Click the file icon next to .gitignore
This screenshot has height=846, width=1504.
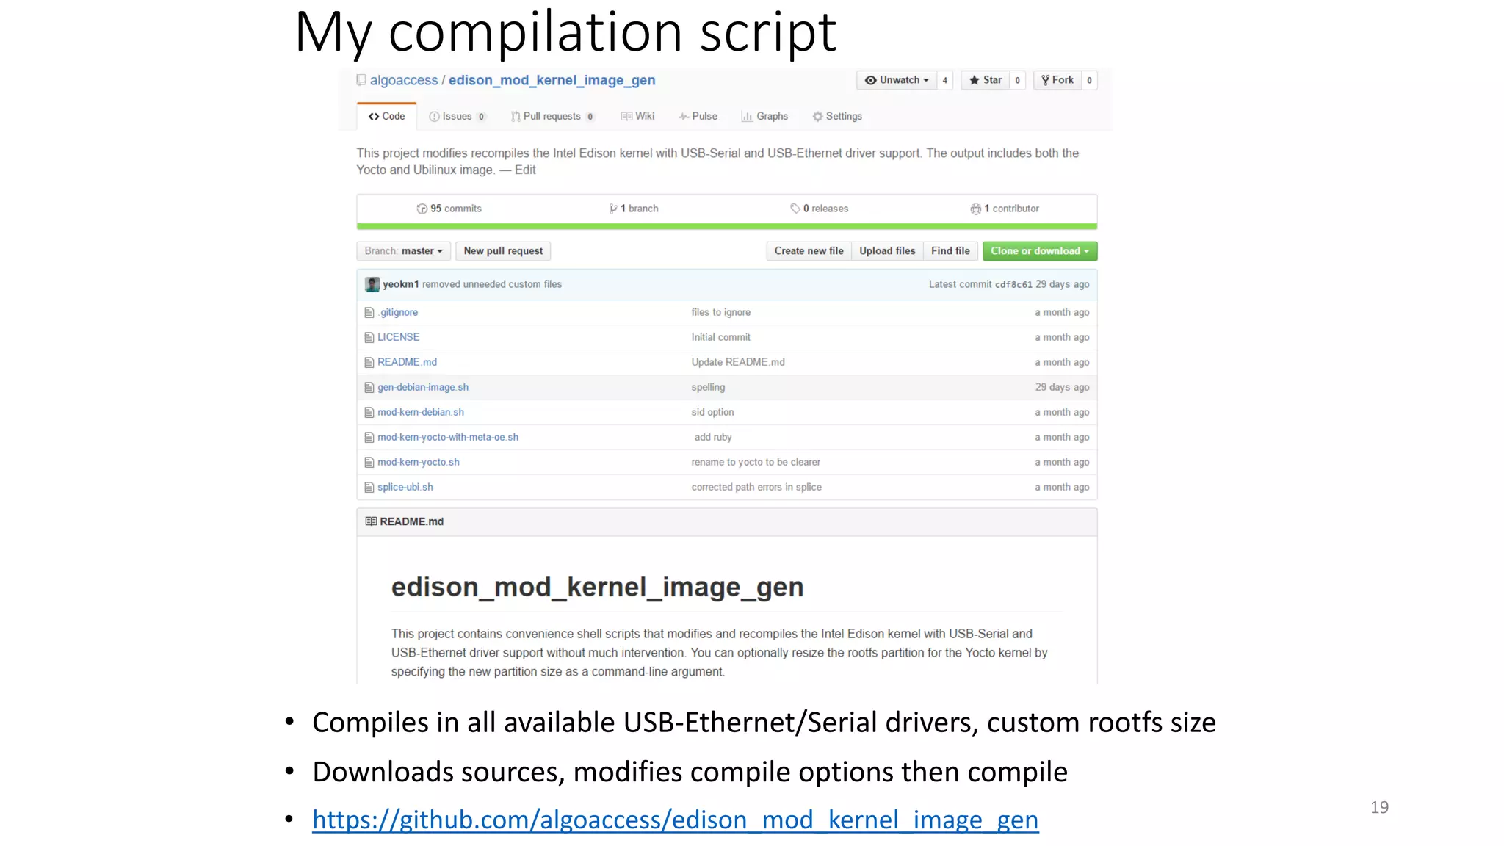tap(369, 313)
